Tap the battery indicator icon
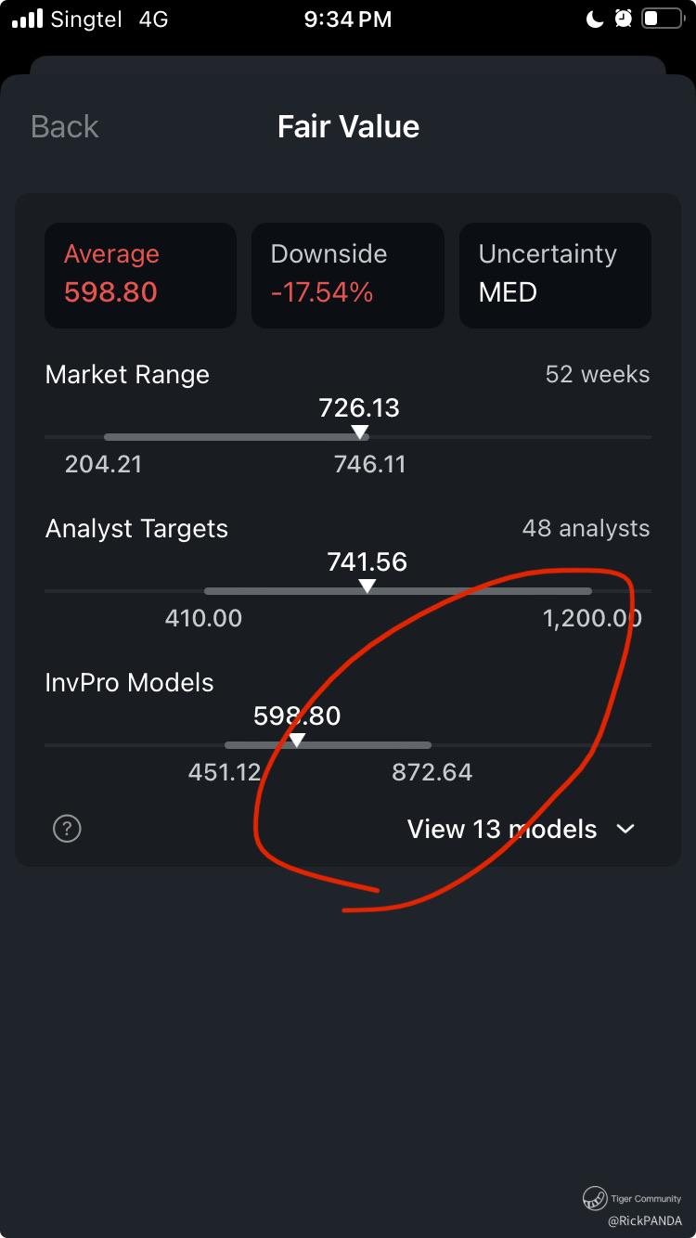This screenshot has width=696, height=1238. 663,19
